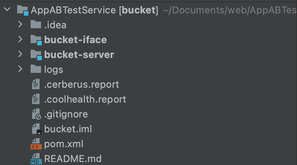The height and width of the screenshot is (165, 297).
Task: Expand the .idea folder chevron
Action: click(20, 24)
